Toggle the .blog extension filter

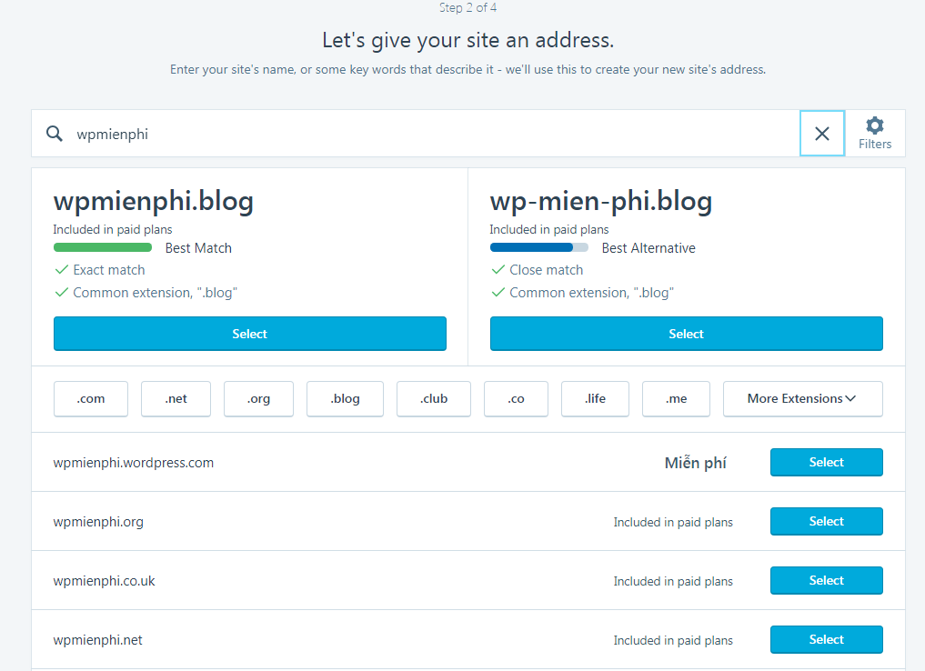[x=345, y=398]
